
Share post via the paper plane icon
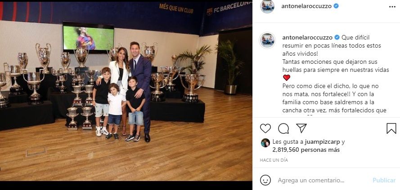pos(301,128)
